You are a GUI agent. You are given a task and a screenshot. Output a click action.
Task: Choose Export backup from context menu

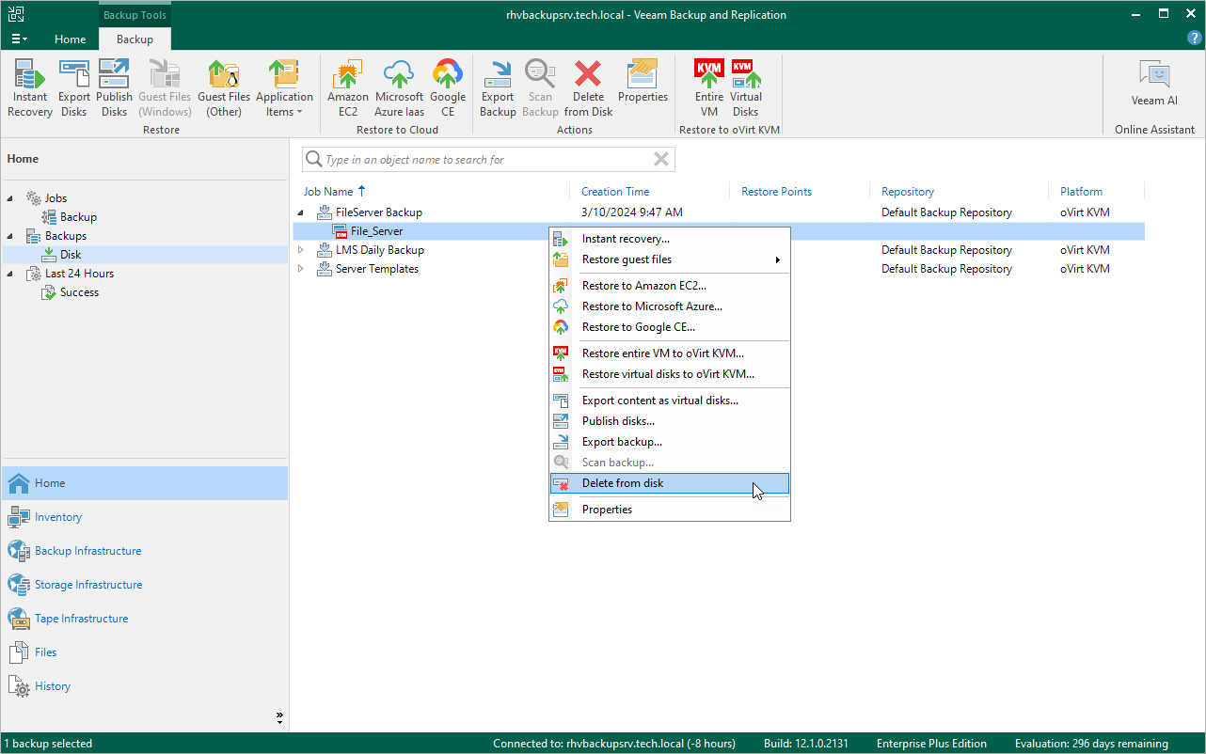[670, 442]
